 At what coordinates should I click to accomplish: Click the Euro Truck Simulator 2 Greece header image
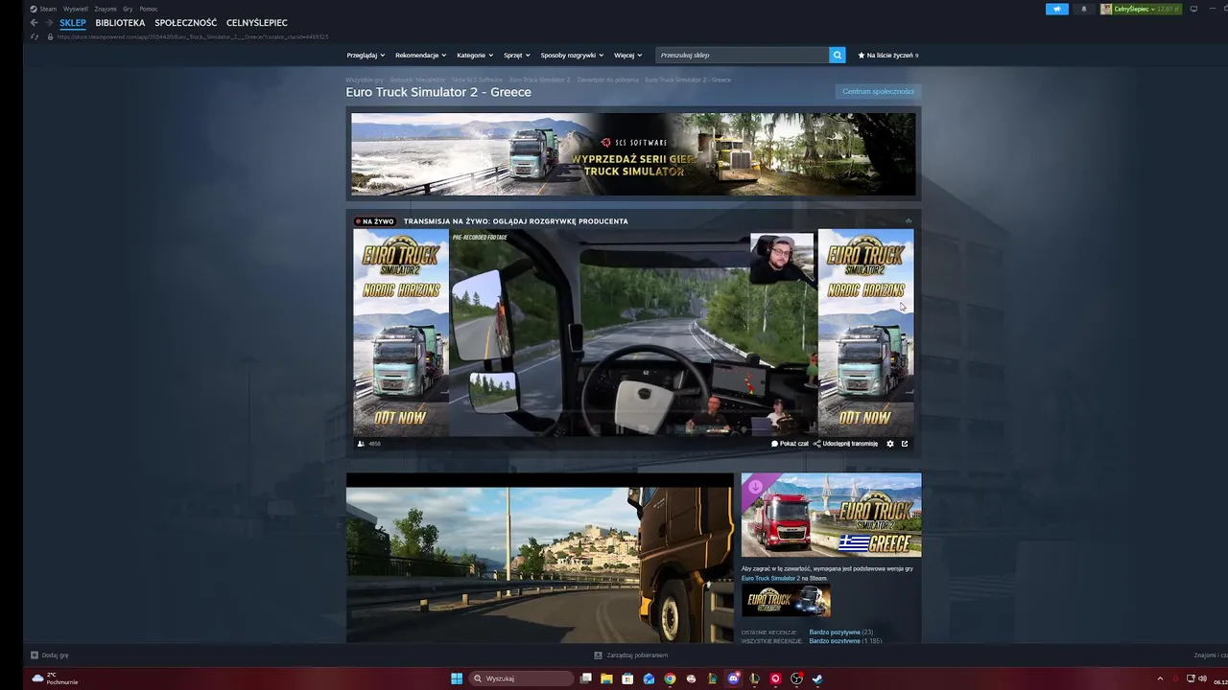(x=831, y=515)
